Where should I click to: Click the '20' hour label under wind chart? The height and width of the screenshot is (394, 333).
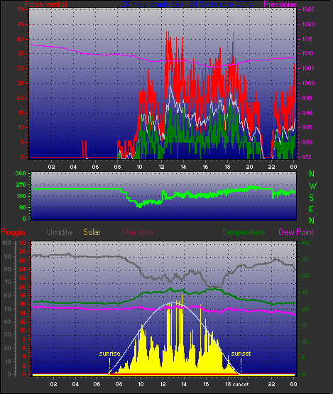249,167
